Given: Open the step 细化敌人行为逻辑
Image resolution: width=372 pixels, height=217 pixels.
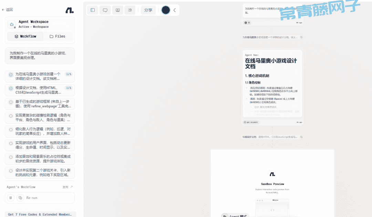Looking at the screenshot, I should click(40, 131).
